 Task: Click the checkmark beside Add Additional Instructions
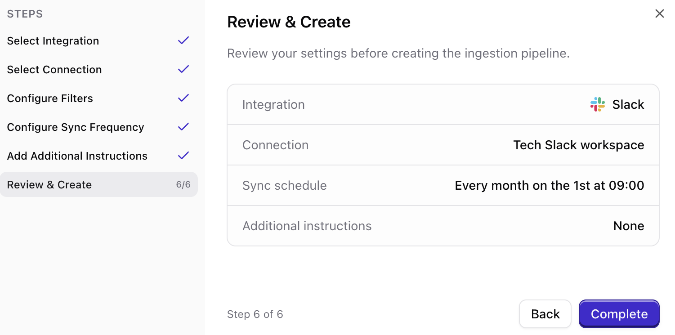pyautogui.click(x=183, y=156)
